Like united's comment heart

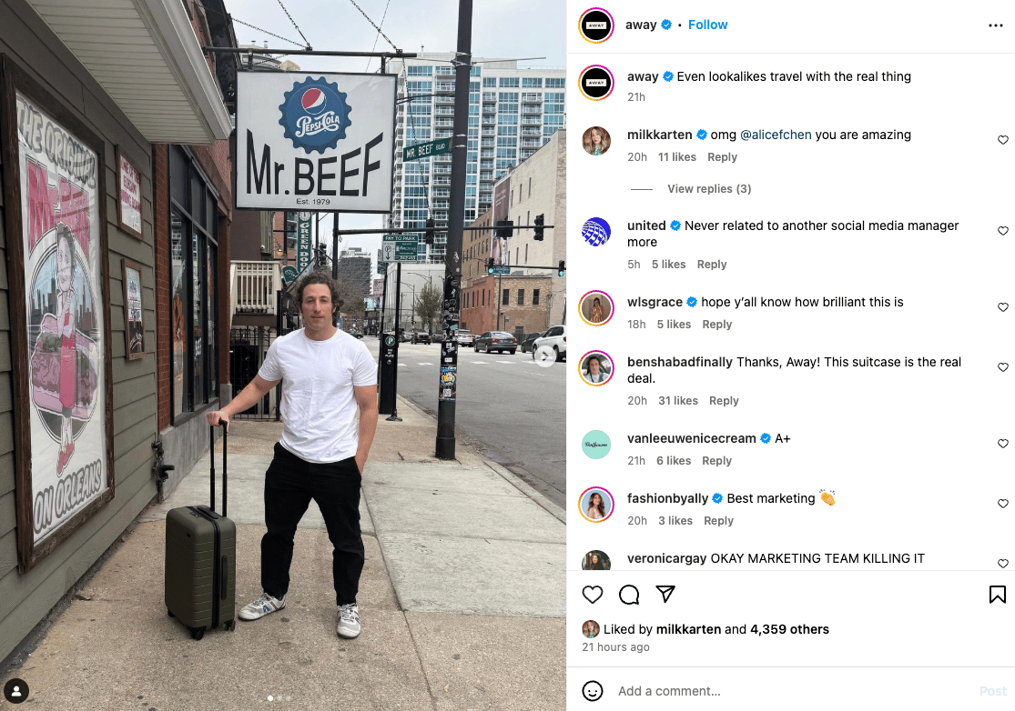click(x=1002, y=231)
